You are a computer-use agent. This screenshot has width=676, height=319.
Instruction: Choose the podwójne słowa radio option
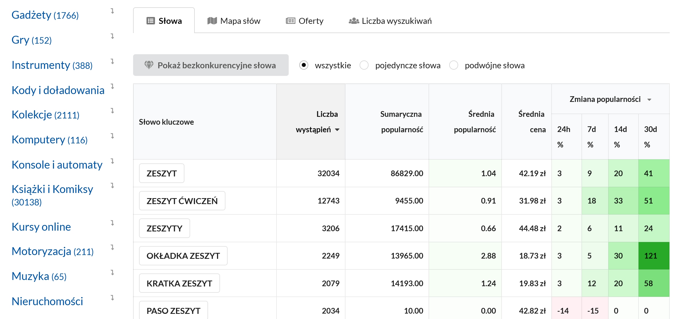tap(454, 65)
